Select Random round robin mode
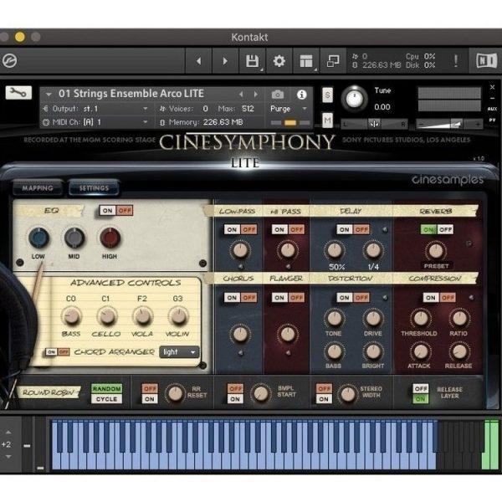Image resolution: width=502 pixels, height=502 pixels. (x=106, y=389)
